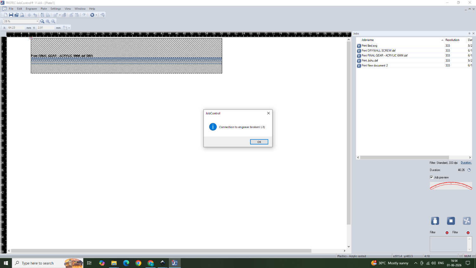Screen dimensions: 476x268
Task: Close the JobControl error dialog
Action: (268, 113)
